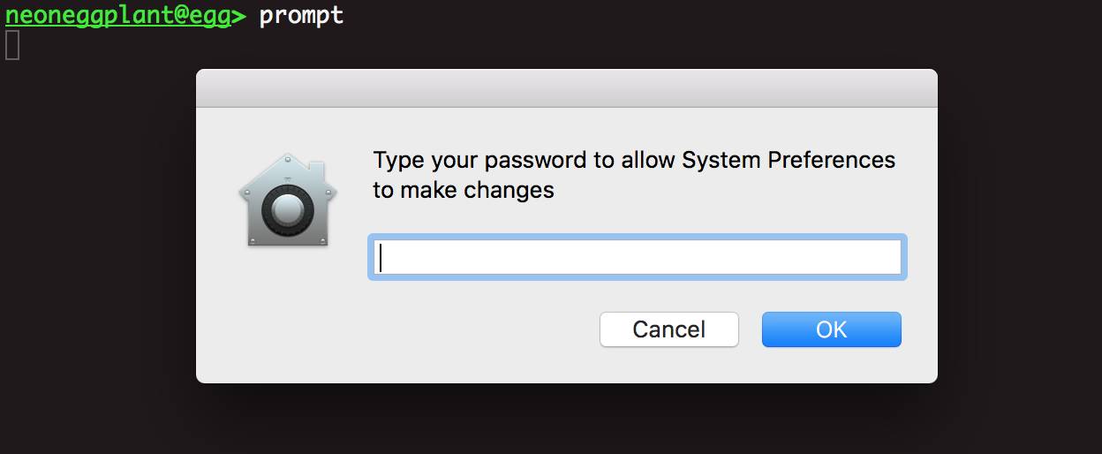1102x454 pixels.
Task: Click the word "Type" in the dialog message
Action: coord(398,161)
